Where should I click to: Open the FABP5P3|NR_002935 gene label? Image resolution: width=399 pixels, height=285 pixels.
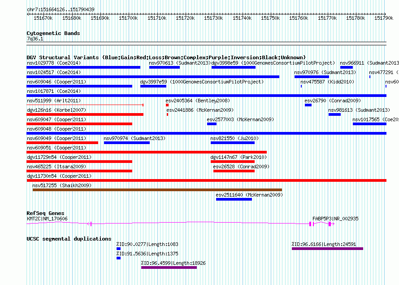[335, 219]
